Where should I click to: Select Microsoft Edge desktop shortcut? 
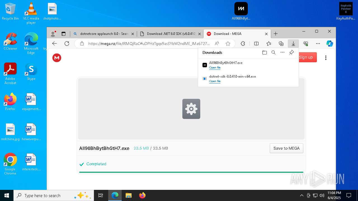pos(31,43)
